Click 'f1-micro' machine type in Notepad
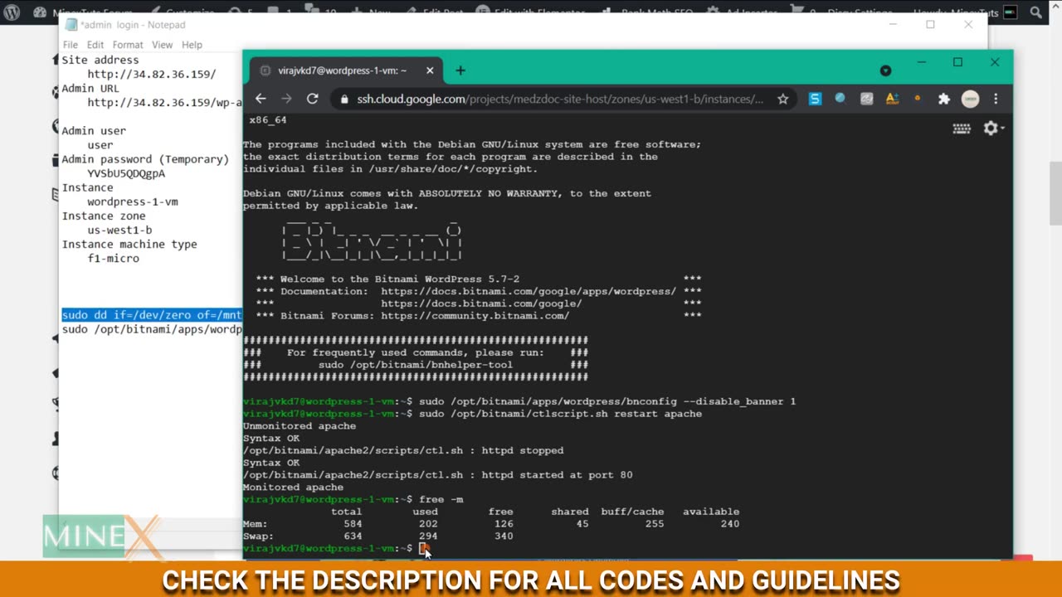The height and width of the screenshot is (597, 1062). 114,258
